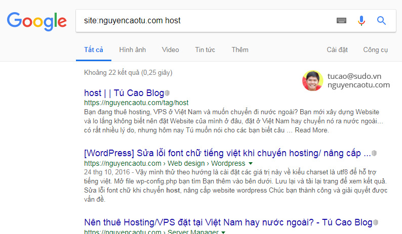
Task: Open the 'Thêm' menu
Action: click(x=240, y=50)
